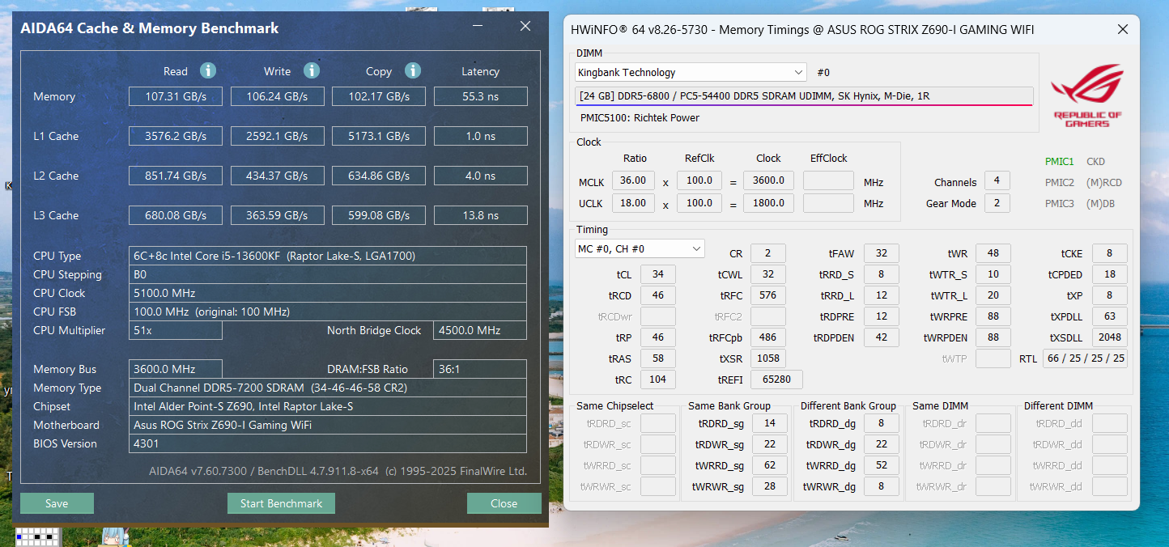
Task: Click the CPU Clock field 5100.0 MHz
Action: click(328, 293)
